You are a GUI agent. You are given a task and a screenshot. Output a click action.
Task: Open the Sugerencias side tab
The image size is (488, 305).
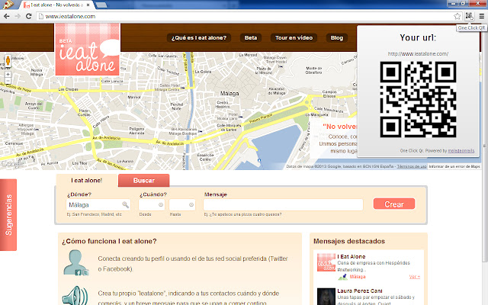[8, 215]
